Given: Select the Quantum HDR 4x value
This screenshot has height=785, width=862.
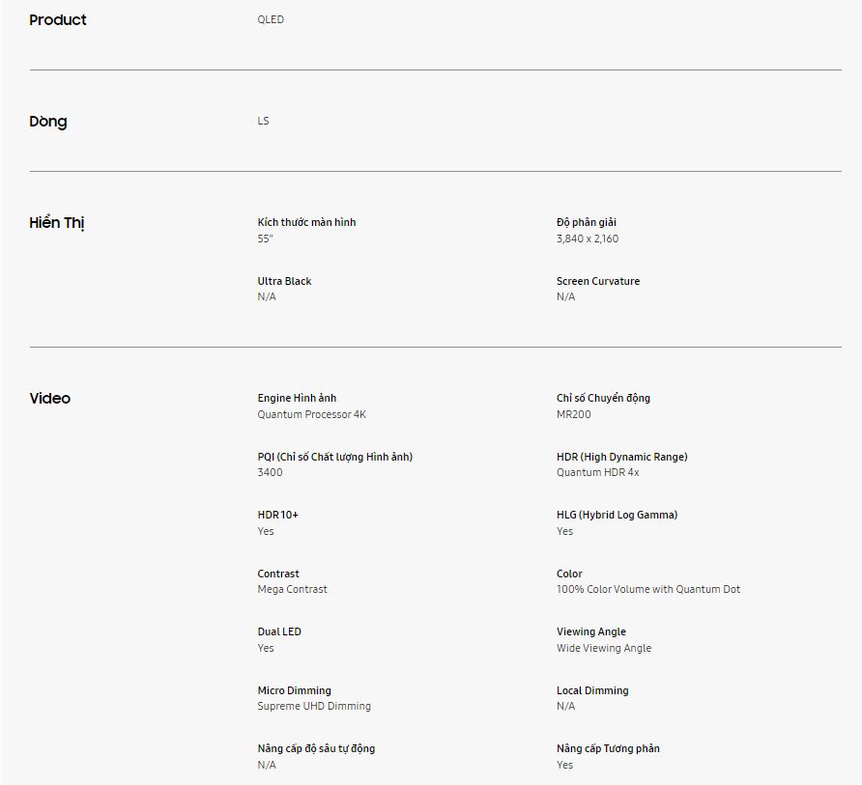Looking at the screenshot, I should [598, 472].
